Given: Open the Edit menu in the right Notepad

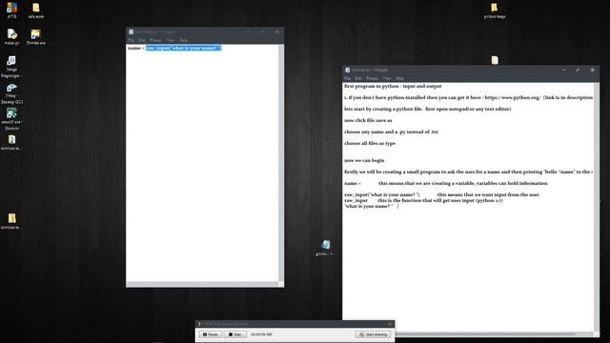Looking at the screenshot, I should click(358, 78).
